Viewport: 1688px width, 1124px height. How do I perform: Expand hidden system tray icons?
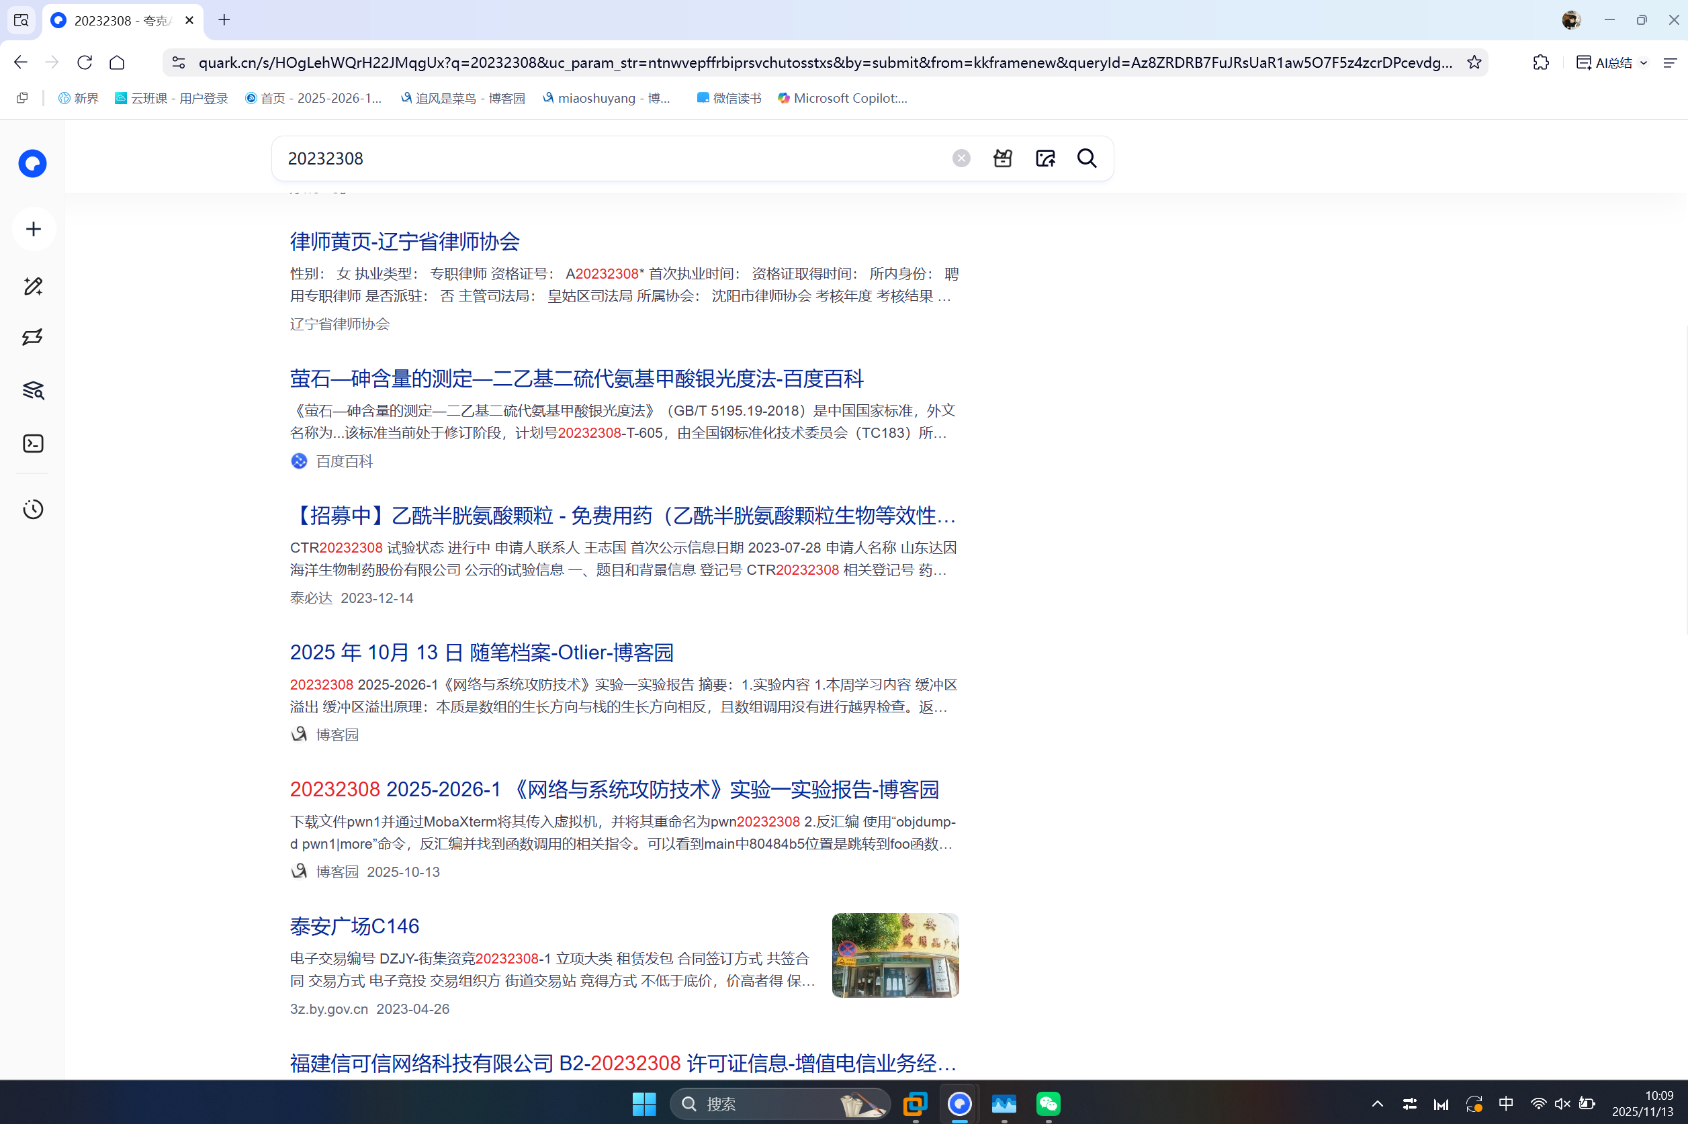click(1378, 1104)
